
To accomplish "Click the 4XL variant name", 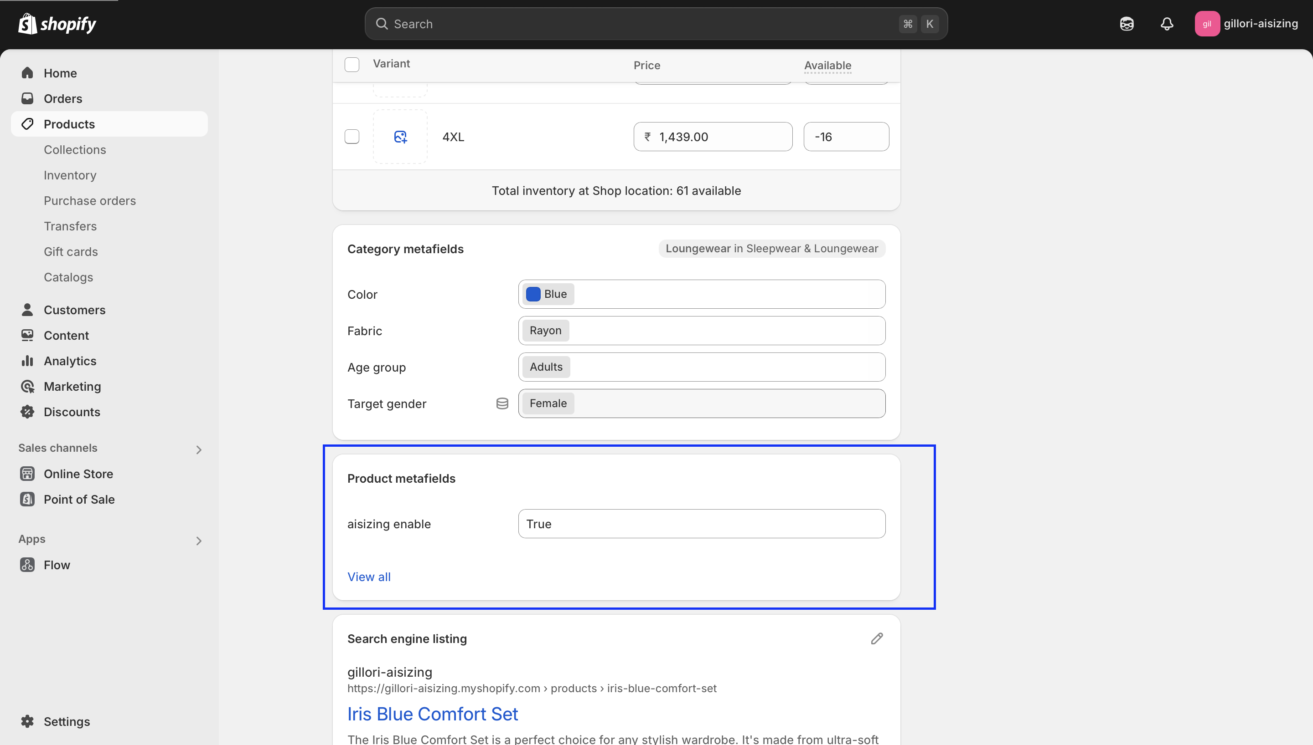I will pos(453,137).
